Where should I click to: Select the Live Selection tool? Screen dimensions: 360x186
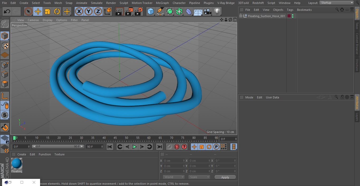click(x=28, y=12)
